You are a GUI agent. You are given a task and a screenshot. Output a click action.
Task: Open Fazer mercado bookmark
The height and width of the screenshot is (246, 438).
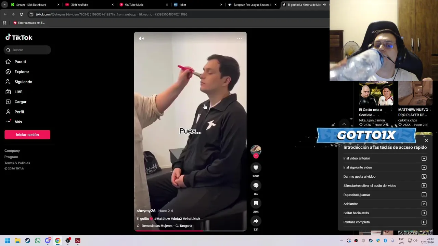29,23
